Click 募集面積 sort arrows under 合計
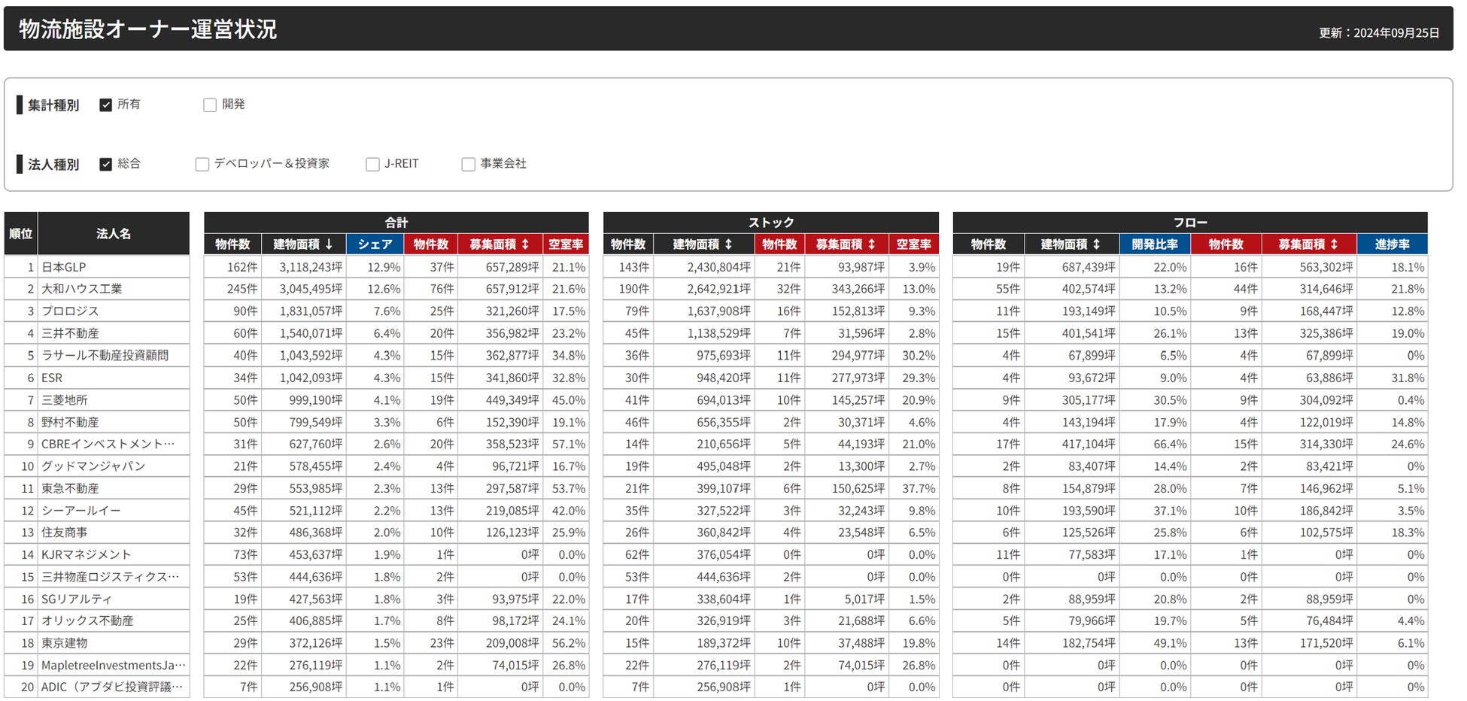 point(525,244)
